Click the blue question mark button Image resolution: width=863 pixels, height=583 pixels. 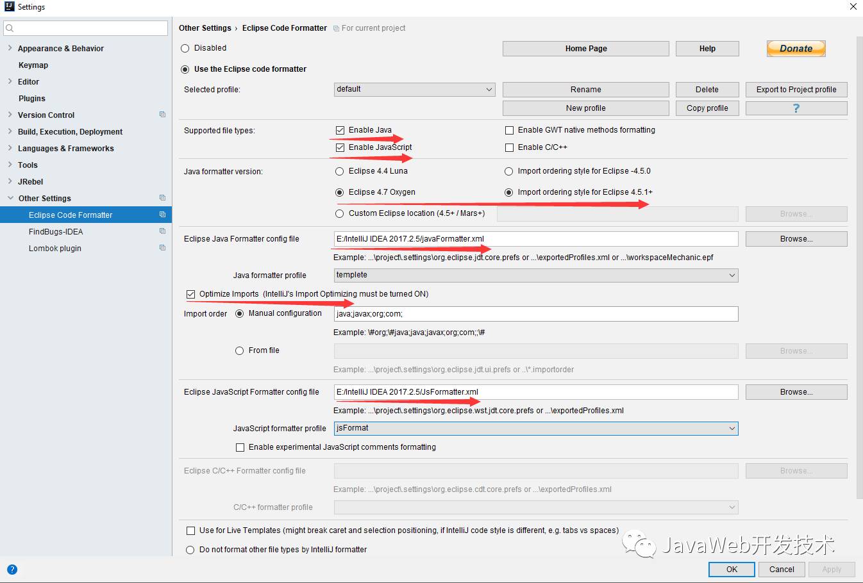point(796,108)
